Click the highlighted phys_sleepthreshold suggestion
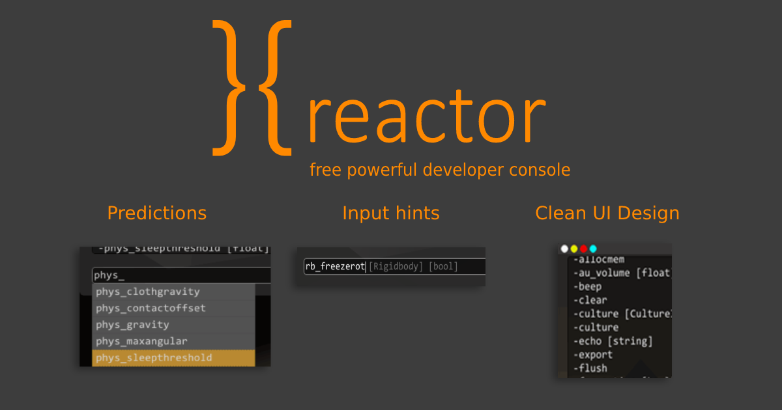782x410 pixels. 152,357
